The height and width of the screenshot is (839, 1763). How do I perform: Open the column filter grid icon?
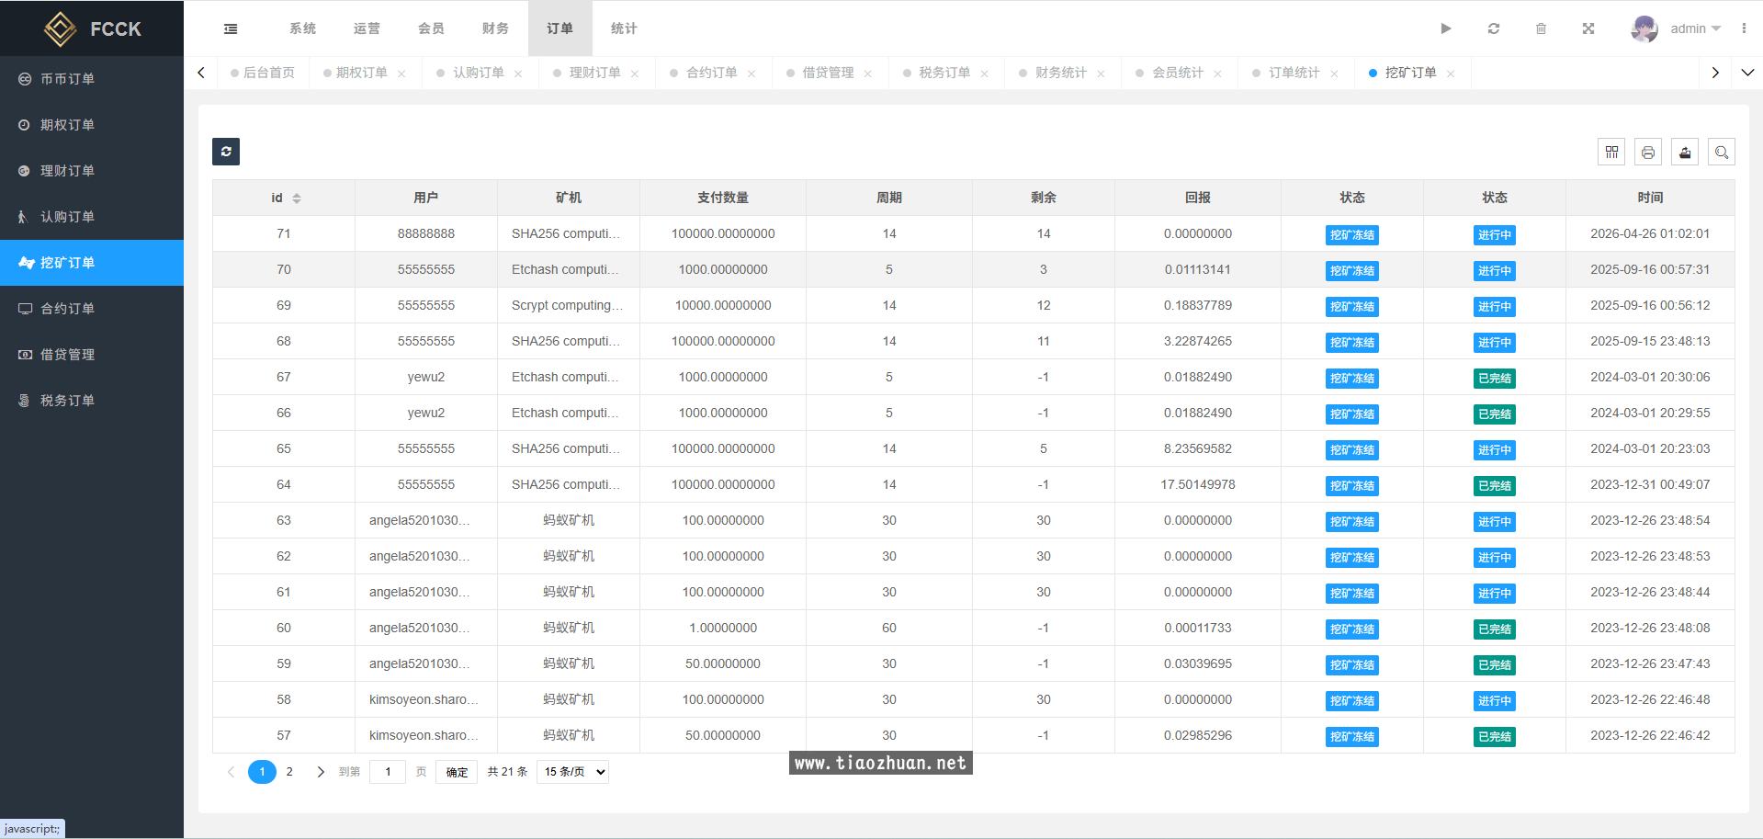pos(1611,153)
